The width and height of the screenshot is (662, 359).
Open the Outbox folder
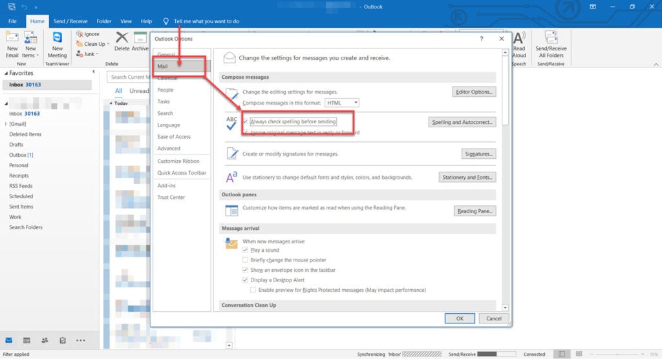pyautogui.click(x=21, y=155)
